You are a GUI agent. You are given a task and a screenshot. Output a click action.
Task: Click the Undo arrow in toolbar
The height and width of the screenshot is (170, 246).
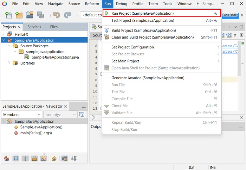[56, 15]
